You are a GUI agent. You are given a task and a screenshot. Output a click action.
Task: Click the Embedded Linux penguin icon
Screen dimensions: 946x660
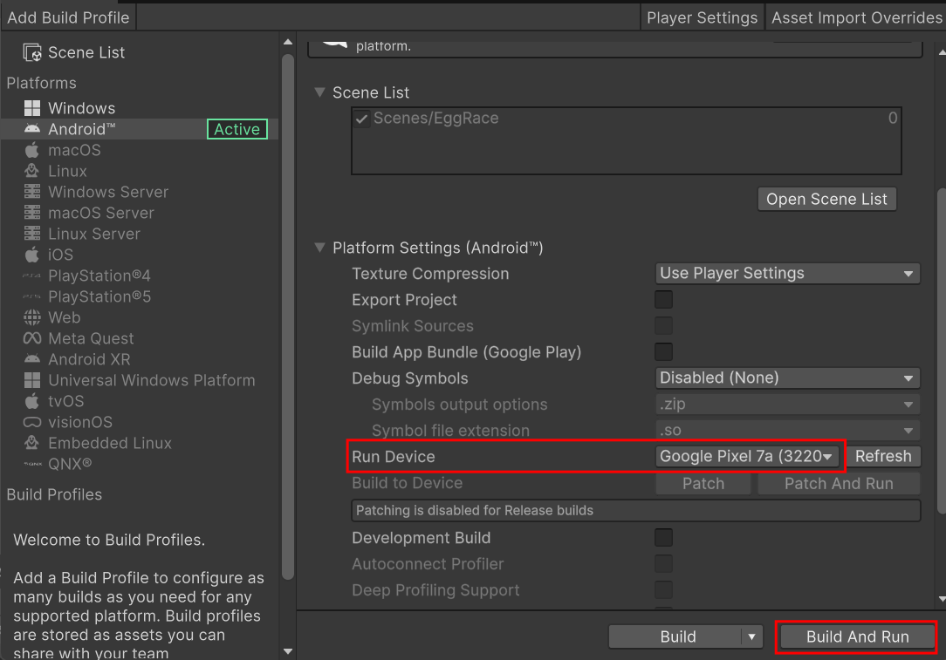(x=32, y=443)
